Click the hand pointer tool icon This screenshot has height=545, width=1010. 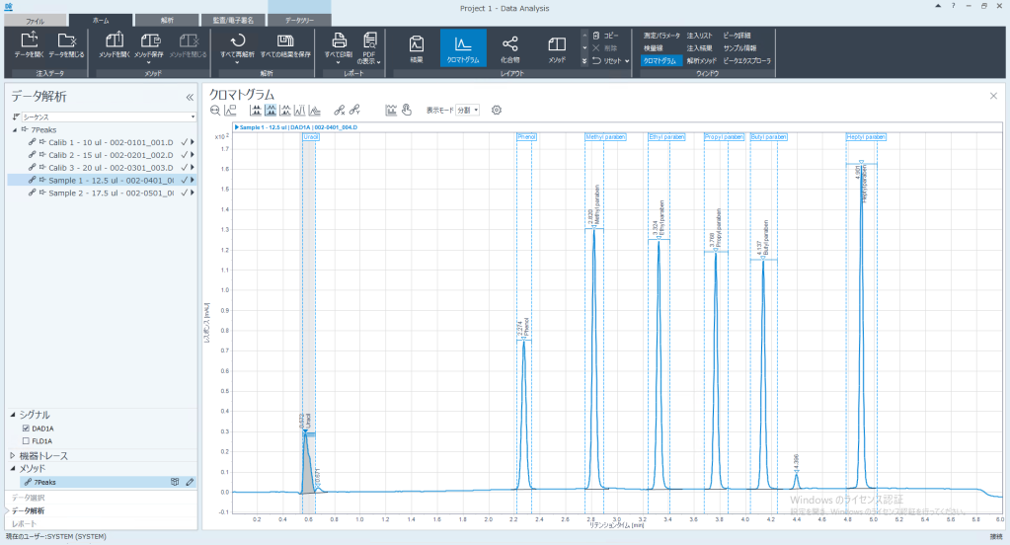coord(407,111)
